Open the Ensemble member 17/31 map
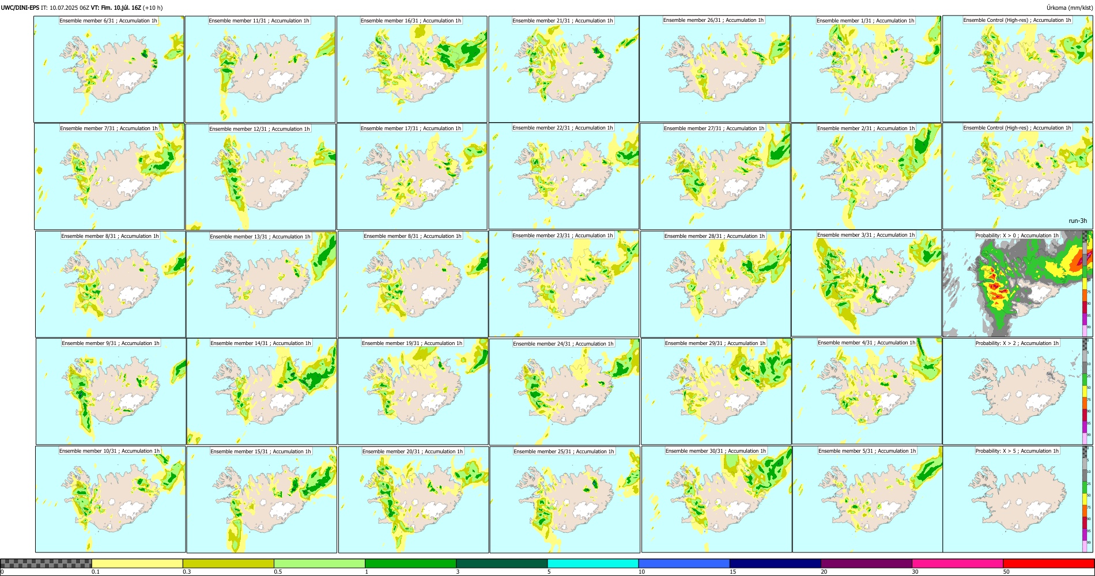The image size is (1095, 576). 412,176
